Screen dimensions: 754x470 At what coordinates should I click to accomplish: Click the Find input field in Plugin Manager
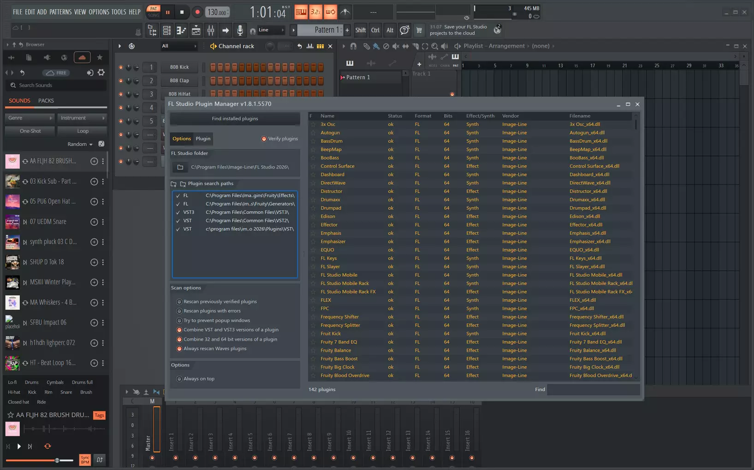pos(593,390)
